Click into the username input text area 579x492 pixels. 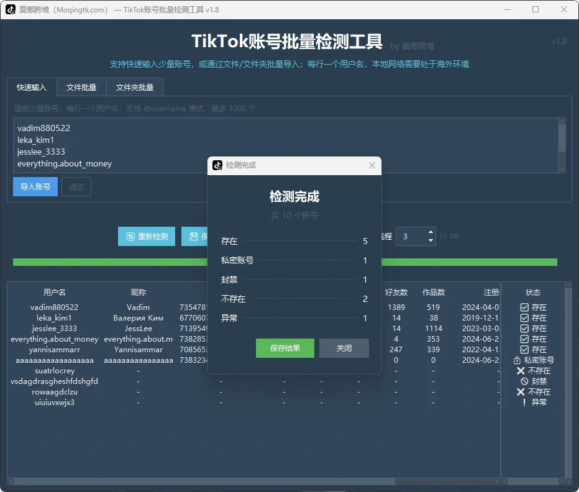point(286,145)
